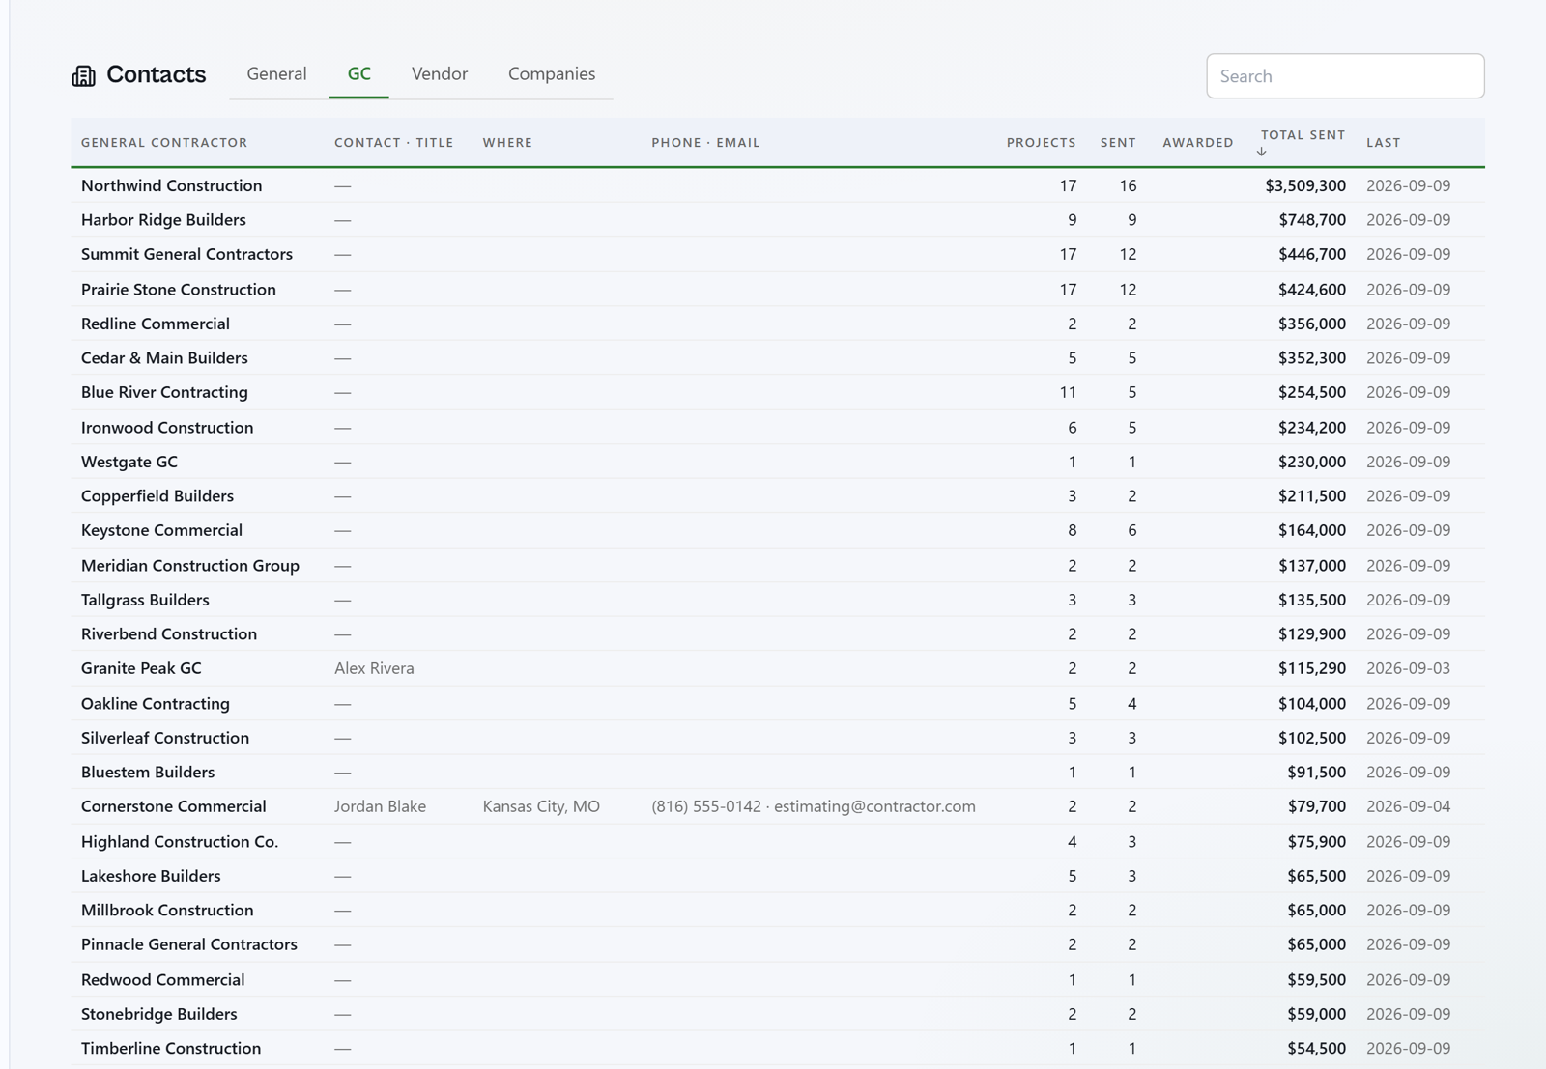Select the GC tab

coord(359,74)
